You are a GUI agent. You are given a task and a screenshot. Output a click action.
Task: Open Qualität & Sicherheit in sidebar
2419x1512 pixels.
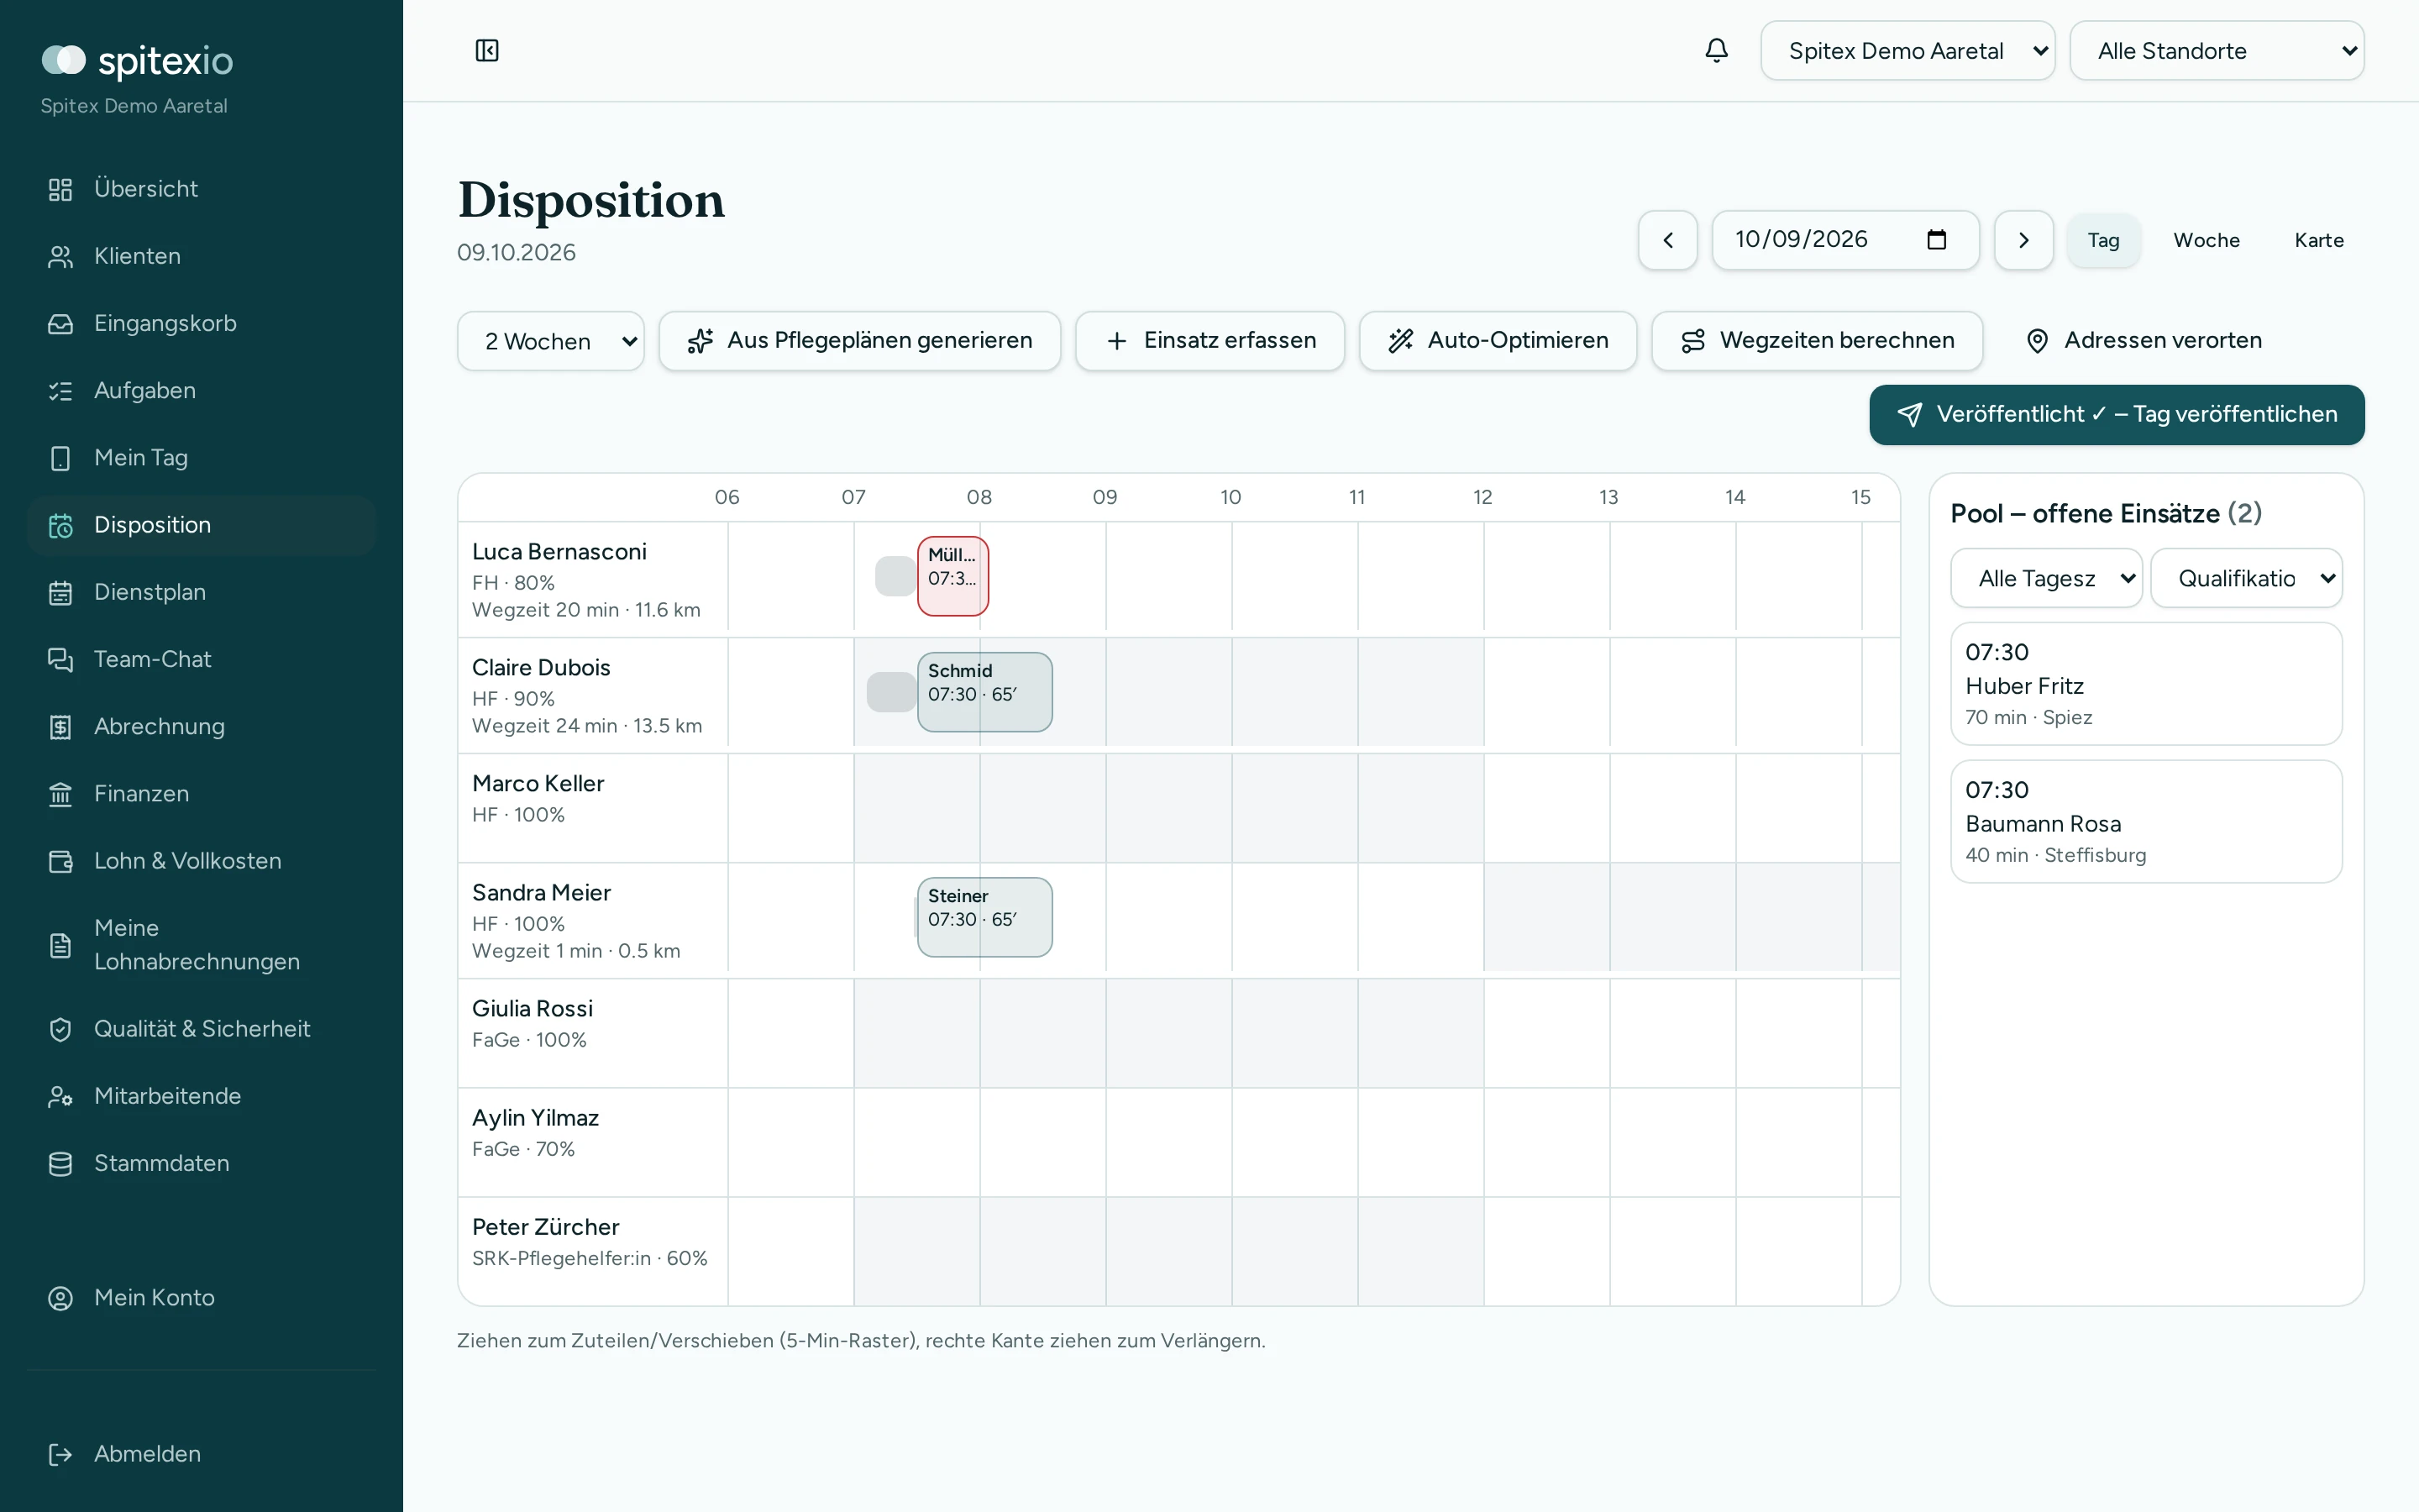point(201,1028)
